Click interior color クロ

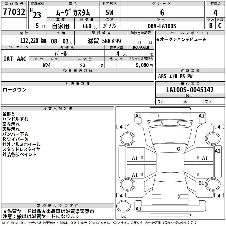click(82, 65)
